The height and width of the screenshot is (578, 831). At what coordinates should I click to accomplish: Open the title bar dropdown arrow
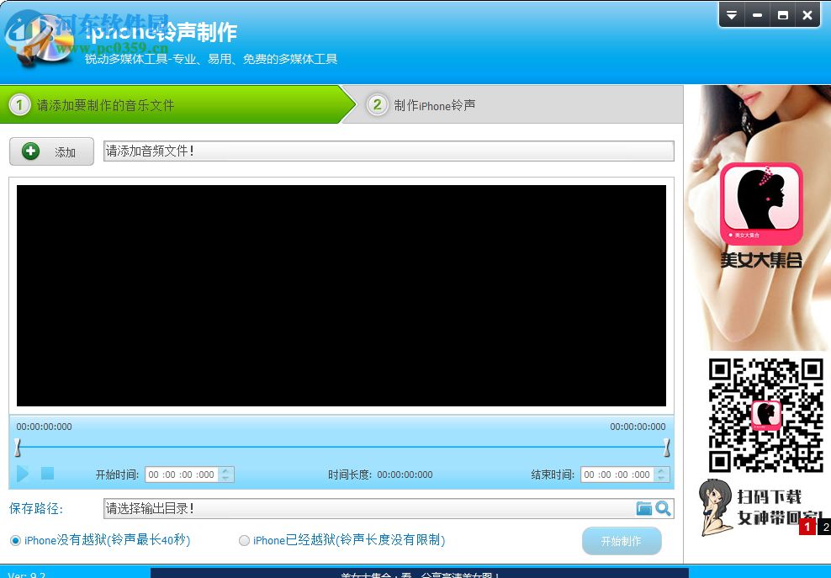click(731, 14)
